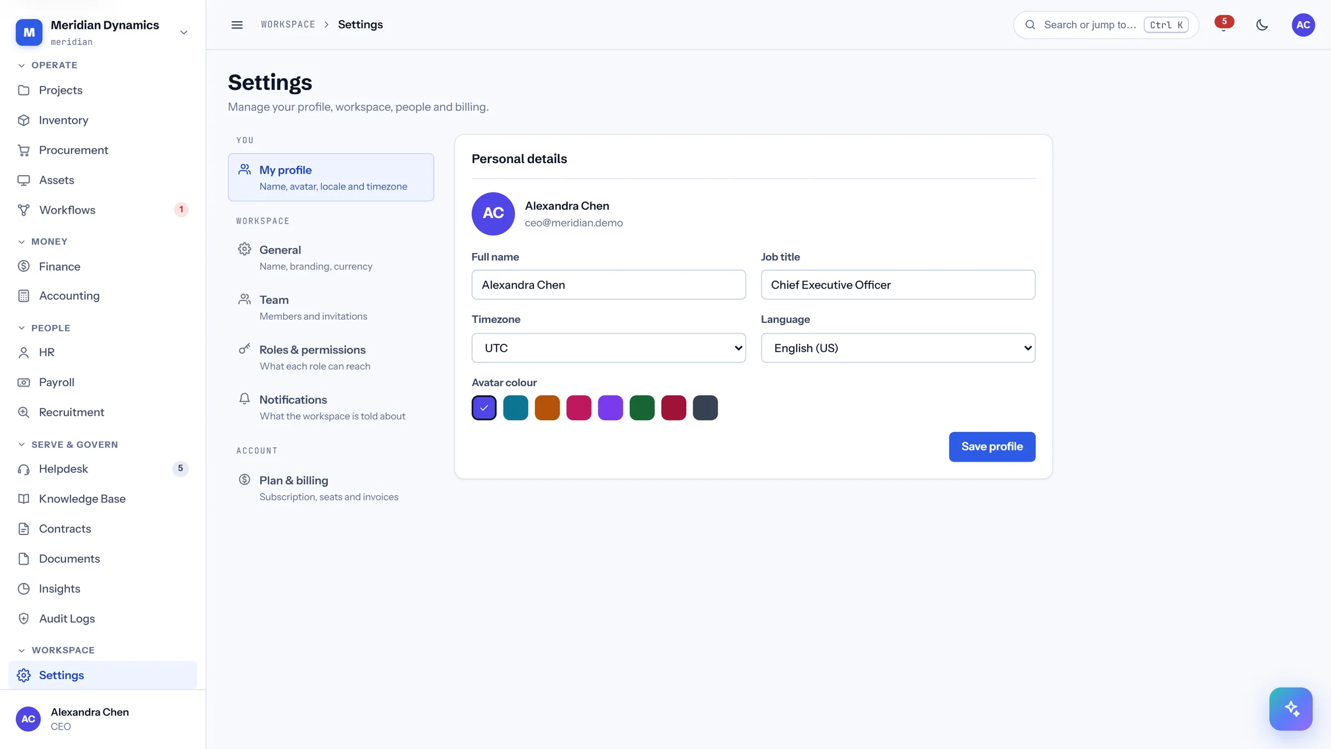
Task: Select the orange avatar colour swatch
Action: pyautogui.click(x=547, y=408)
